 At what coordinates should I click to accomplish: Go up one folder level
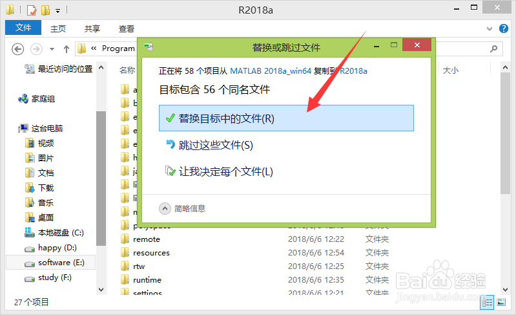[x=67, y=49]
